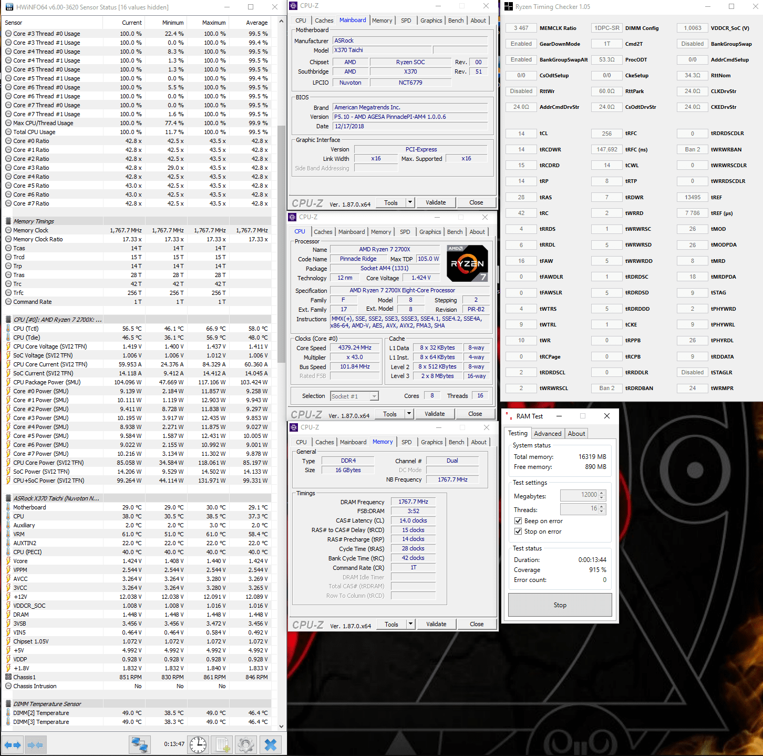The width and height of the screenshot is (763, 756).
Task: Reset the sensor clock timer icon
Action: click(x=198, y=744)
